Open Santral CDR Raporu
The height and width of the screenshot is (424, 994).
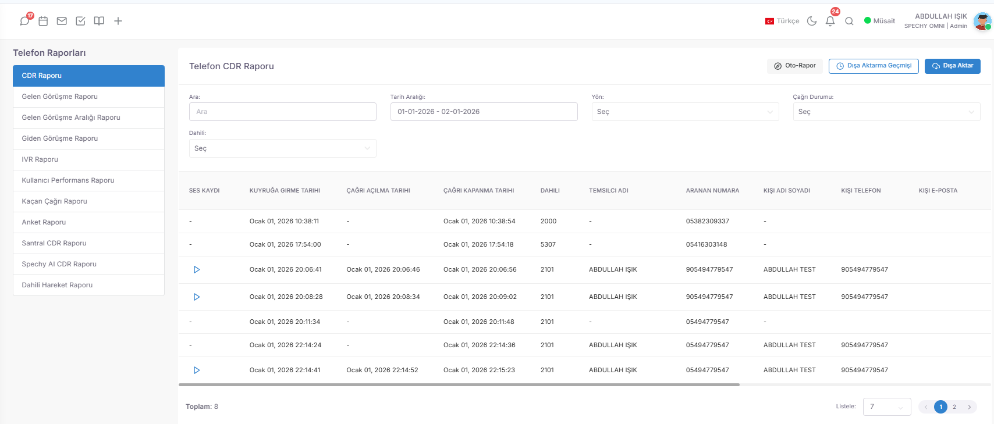click(88, 243)
